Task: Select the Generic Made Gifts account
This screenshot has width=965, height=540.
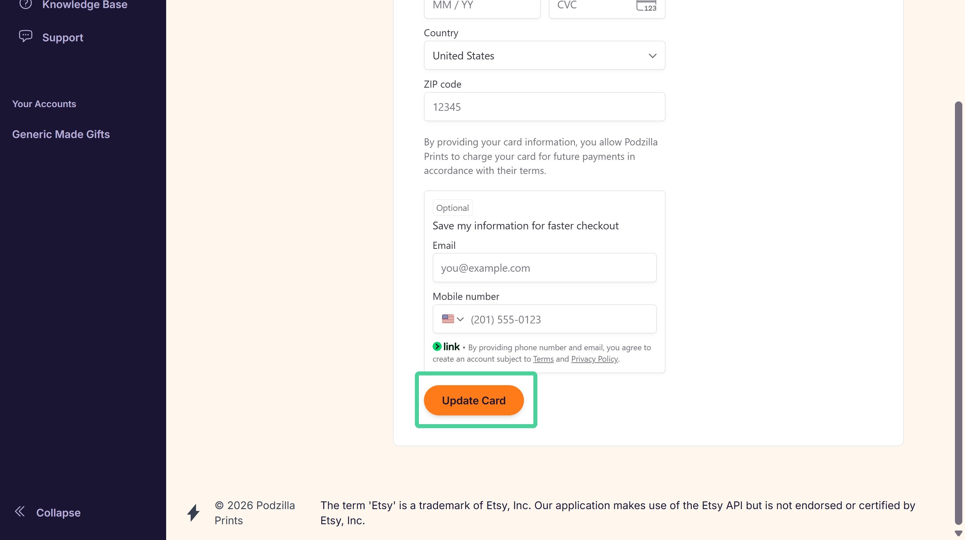Action: 61,134
